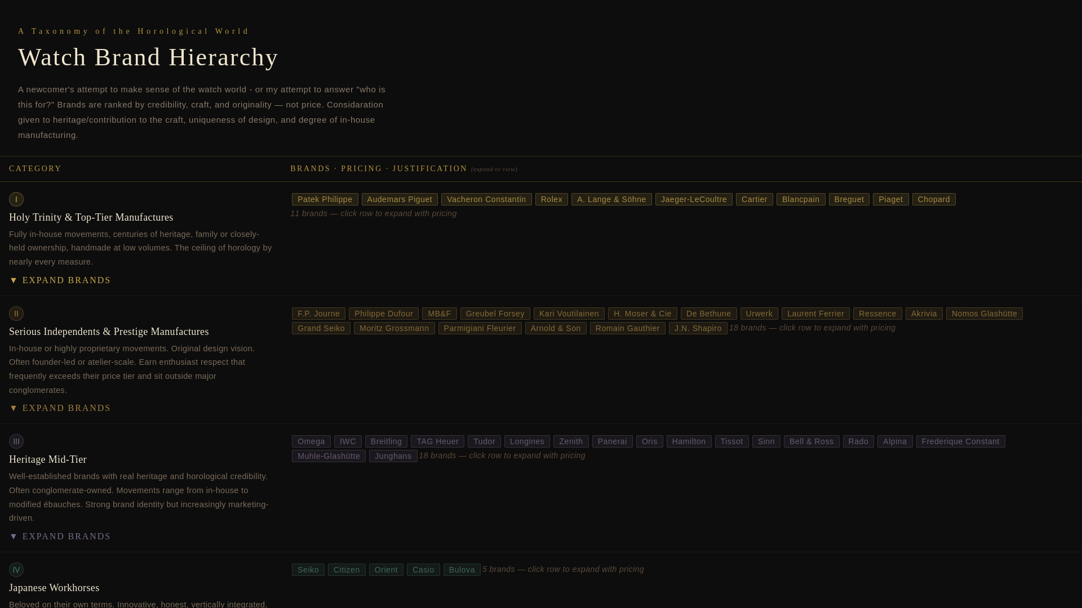1082x608 pixels.
Task: Select the Panerai tag
Action: (613, 441)
